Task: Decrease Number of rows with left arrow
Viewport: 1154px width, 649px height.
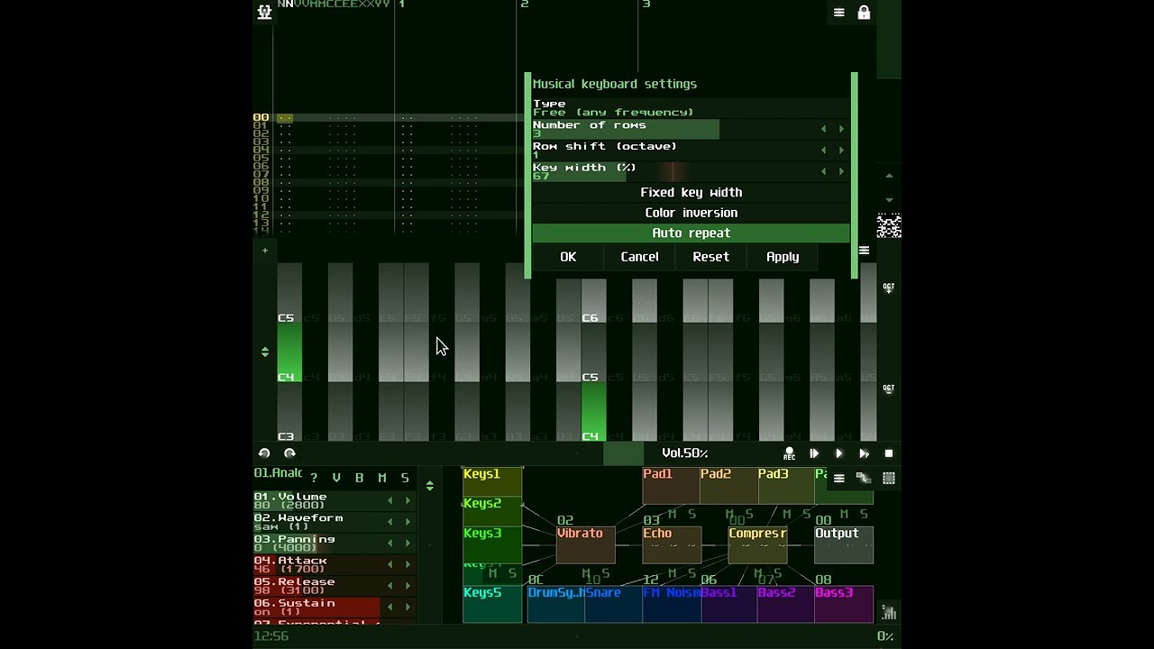Action: tap(823, 129)
